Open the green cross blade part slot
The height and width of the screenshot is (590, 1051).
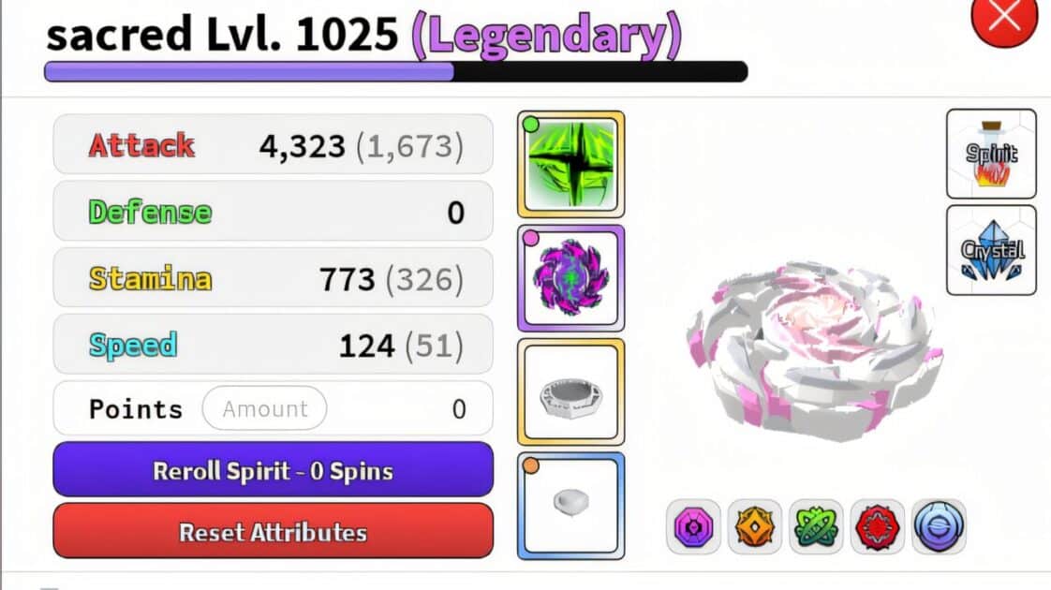[571, 164]
